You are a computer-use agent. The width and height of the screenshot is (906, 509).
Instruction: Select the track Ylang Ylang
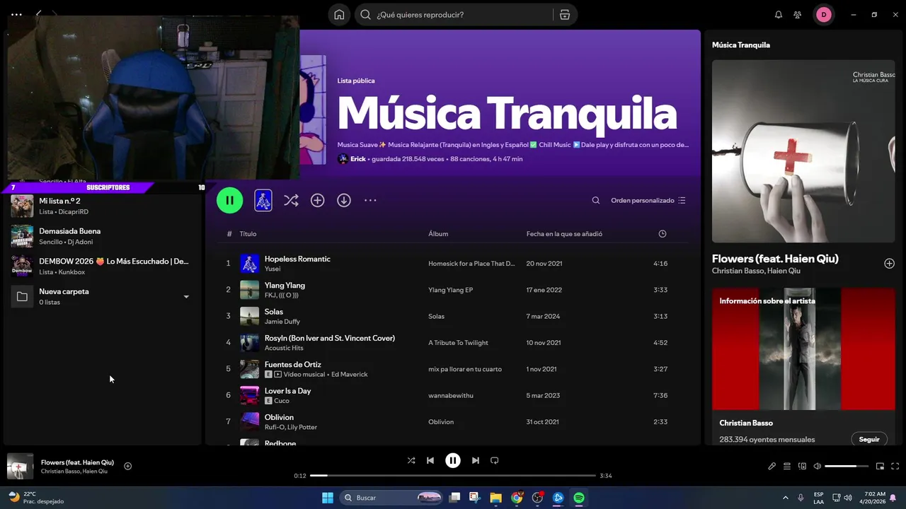click(x=285, y=285)
